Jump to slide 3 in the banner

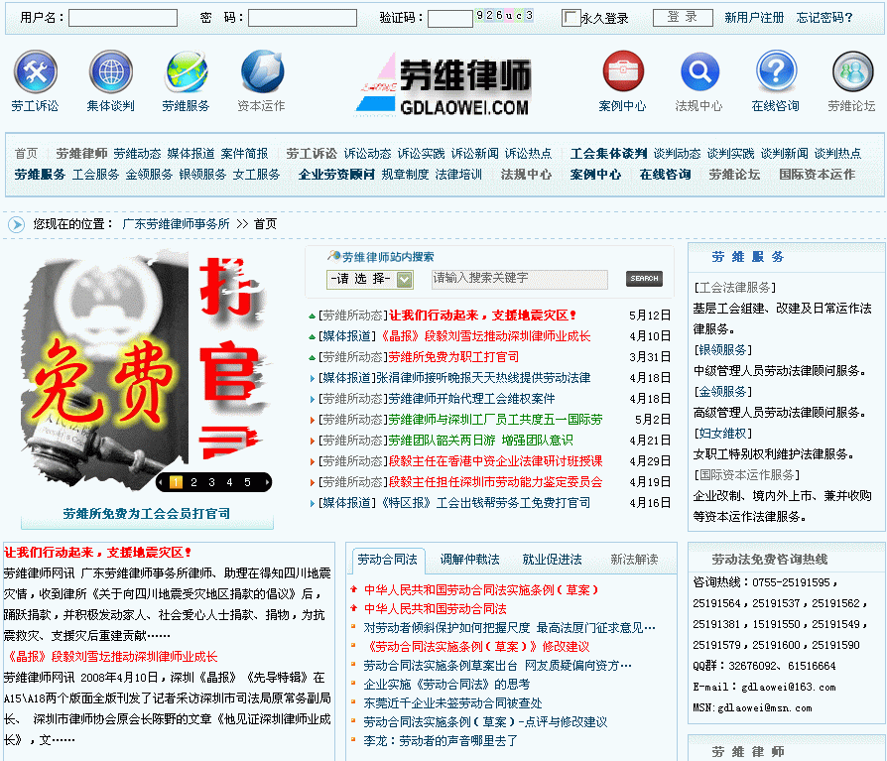[x=212, y=483]
